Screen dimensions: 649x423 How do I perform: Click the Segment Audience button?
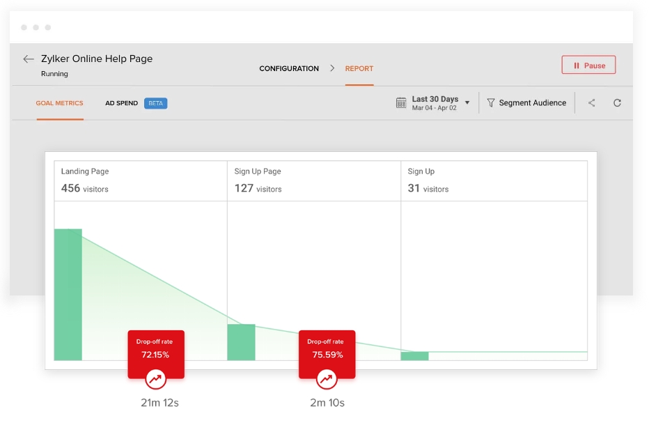[532, 103]
